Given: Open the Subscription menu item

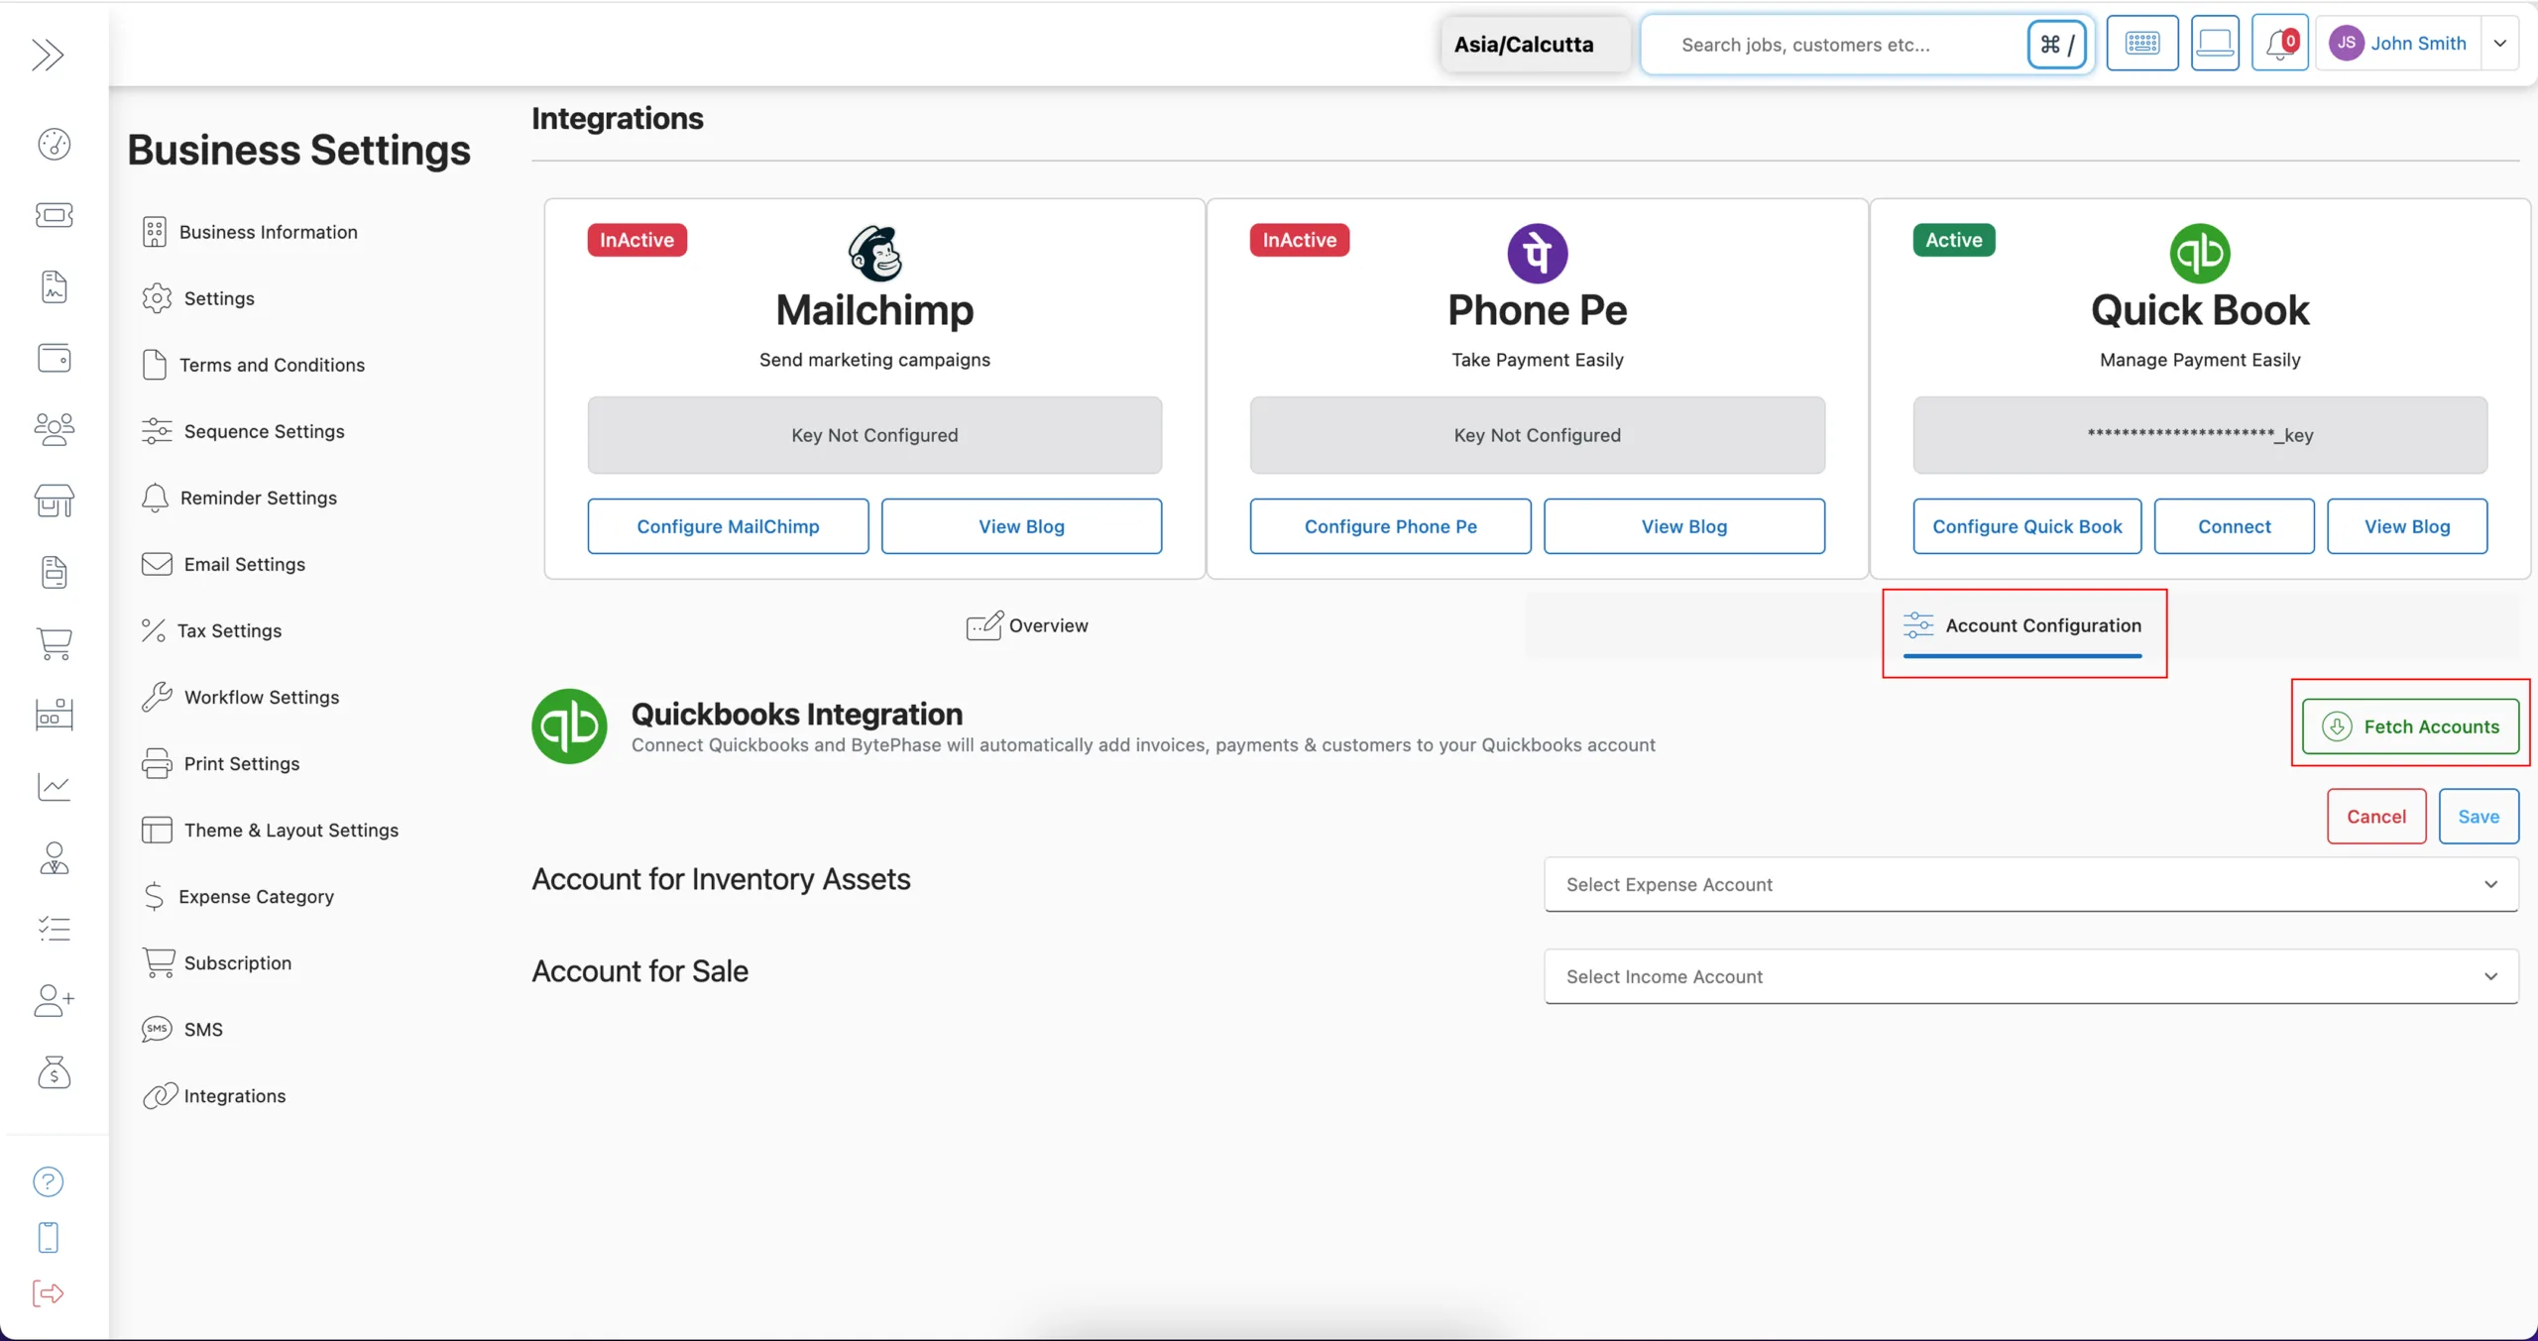Looking at the screenshot, I should pos(217,962).
